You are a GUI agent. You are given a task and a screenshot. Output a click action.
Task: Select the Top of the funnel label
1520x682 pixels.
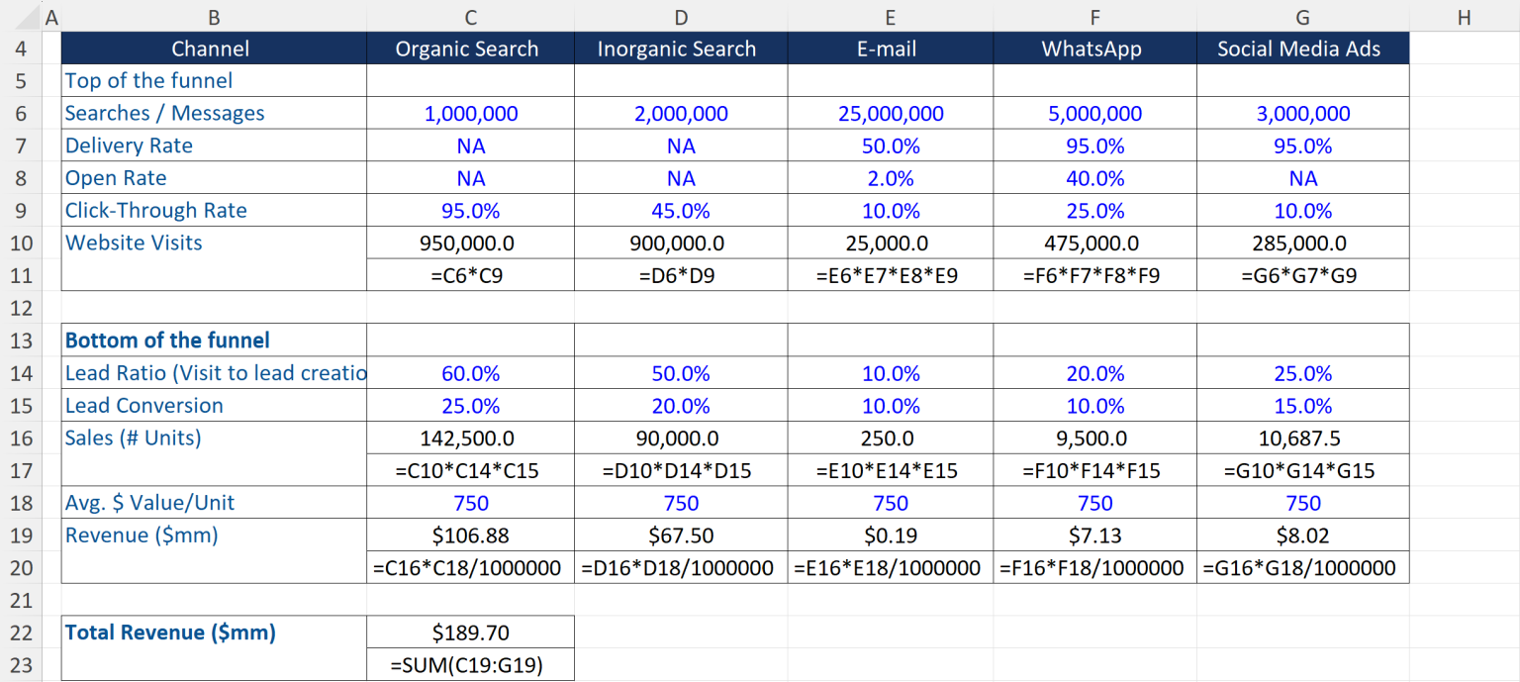pos(148,80)
